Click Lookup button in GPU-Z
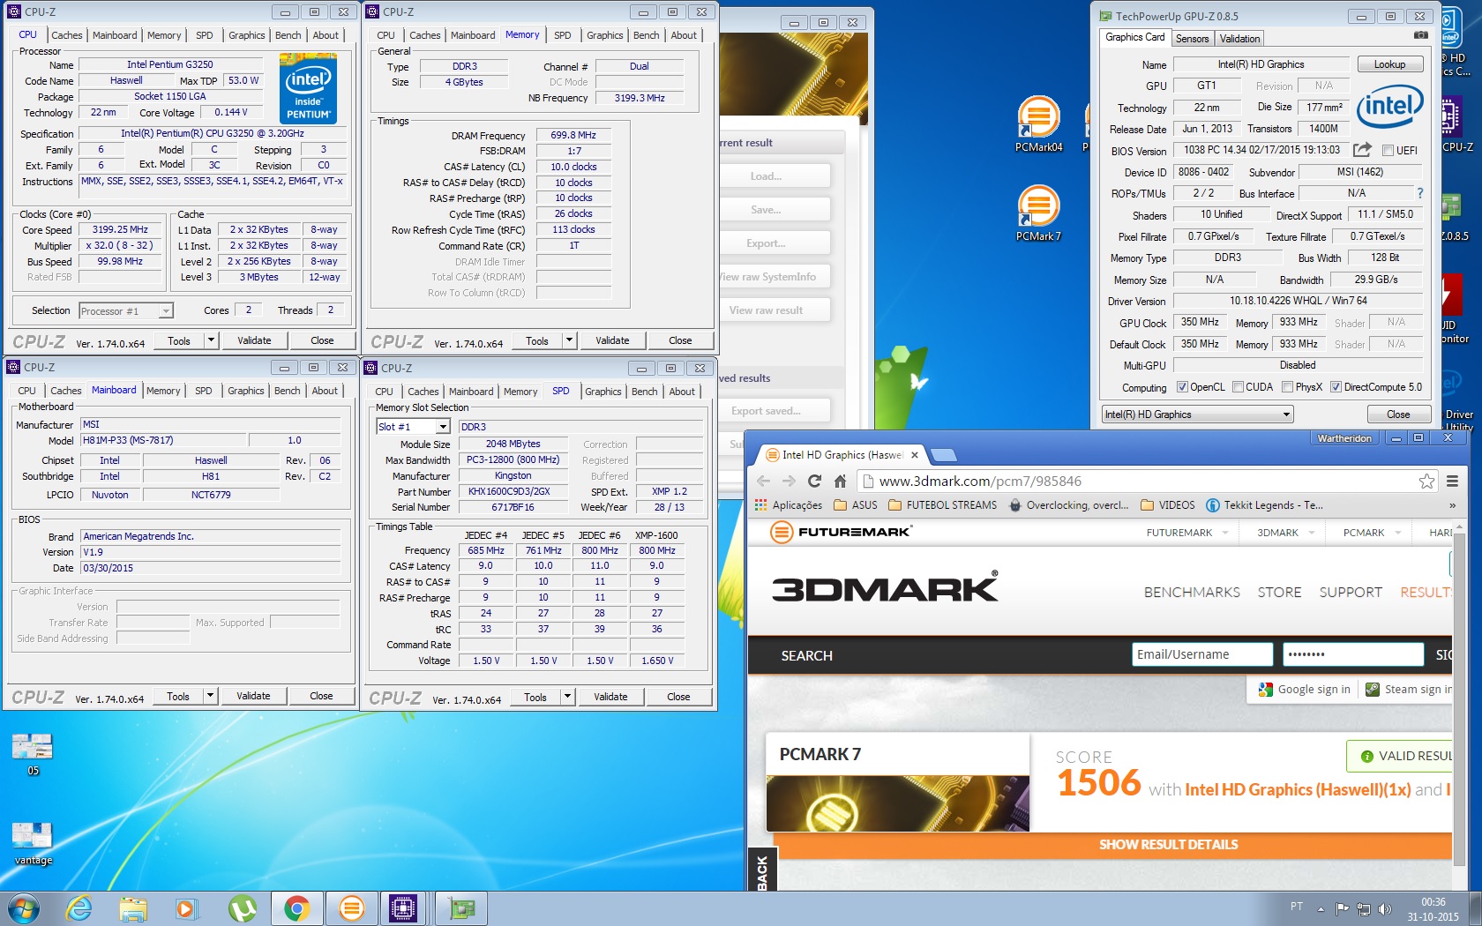The width and height of the screenshot is (1482, 926). (1388, 64)
